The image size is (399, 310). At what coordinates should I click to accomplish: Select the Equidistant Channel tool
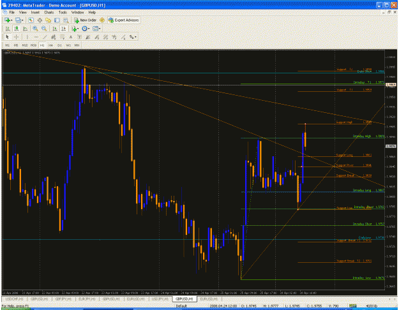[x=53, y=37]
